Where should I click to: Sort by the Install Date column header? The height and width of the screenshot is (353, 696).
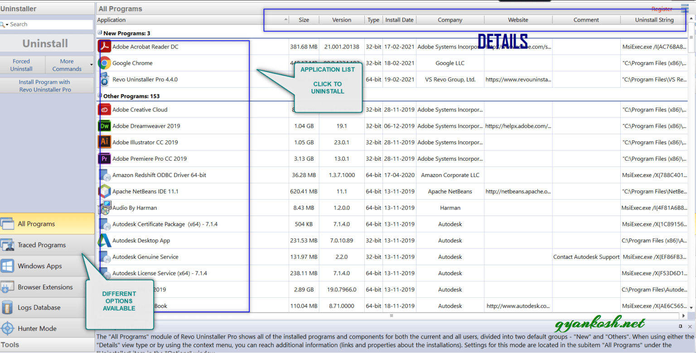(x=399, y=19)
